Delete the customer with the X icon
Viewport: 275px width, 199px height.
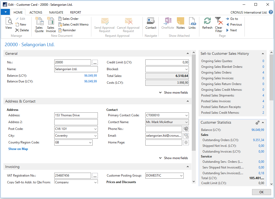pyautogui.click(x=22, y=30)
